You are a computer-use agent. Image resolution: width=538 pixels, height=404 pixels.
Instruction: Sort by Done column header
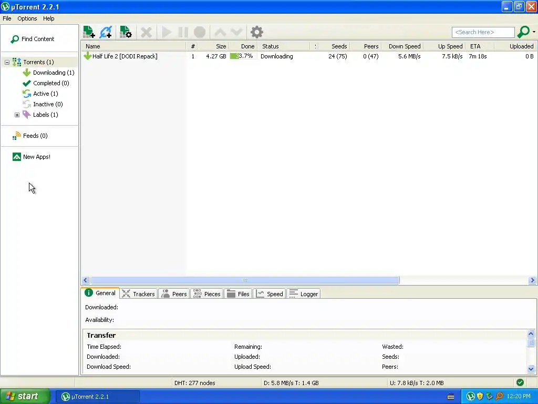(x=243, y=46)
